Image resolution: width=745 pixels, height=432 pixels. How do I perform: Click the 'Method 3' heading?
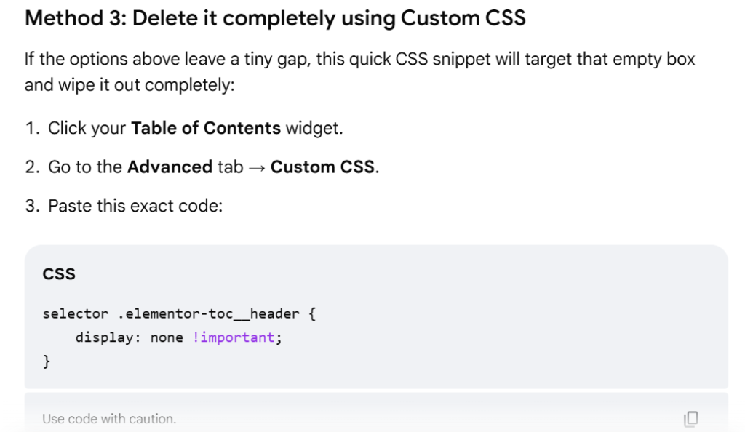click(275, 18)
